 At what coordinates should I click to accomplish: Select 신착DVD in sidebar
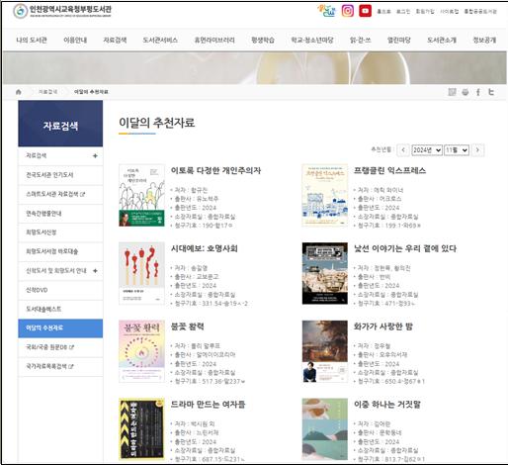pyautogui.click(x=60, y=290)
